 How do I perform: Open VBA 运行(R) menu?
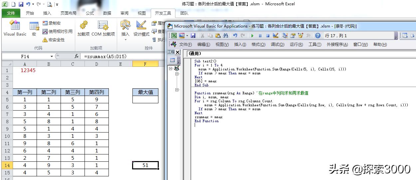(x=296, y=45)
